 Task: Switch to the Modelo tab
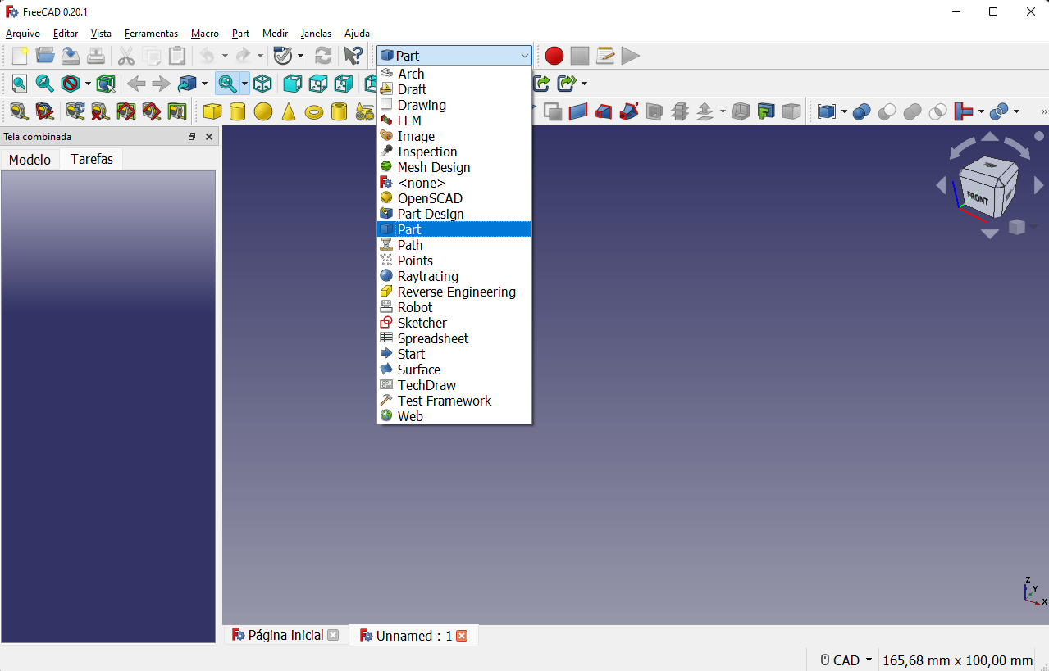click(30, 160)
